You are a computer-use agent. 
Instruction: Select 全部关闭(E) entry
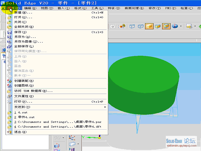pos(57,27)
